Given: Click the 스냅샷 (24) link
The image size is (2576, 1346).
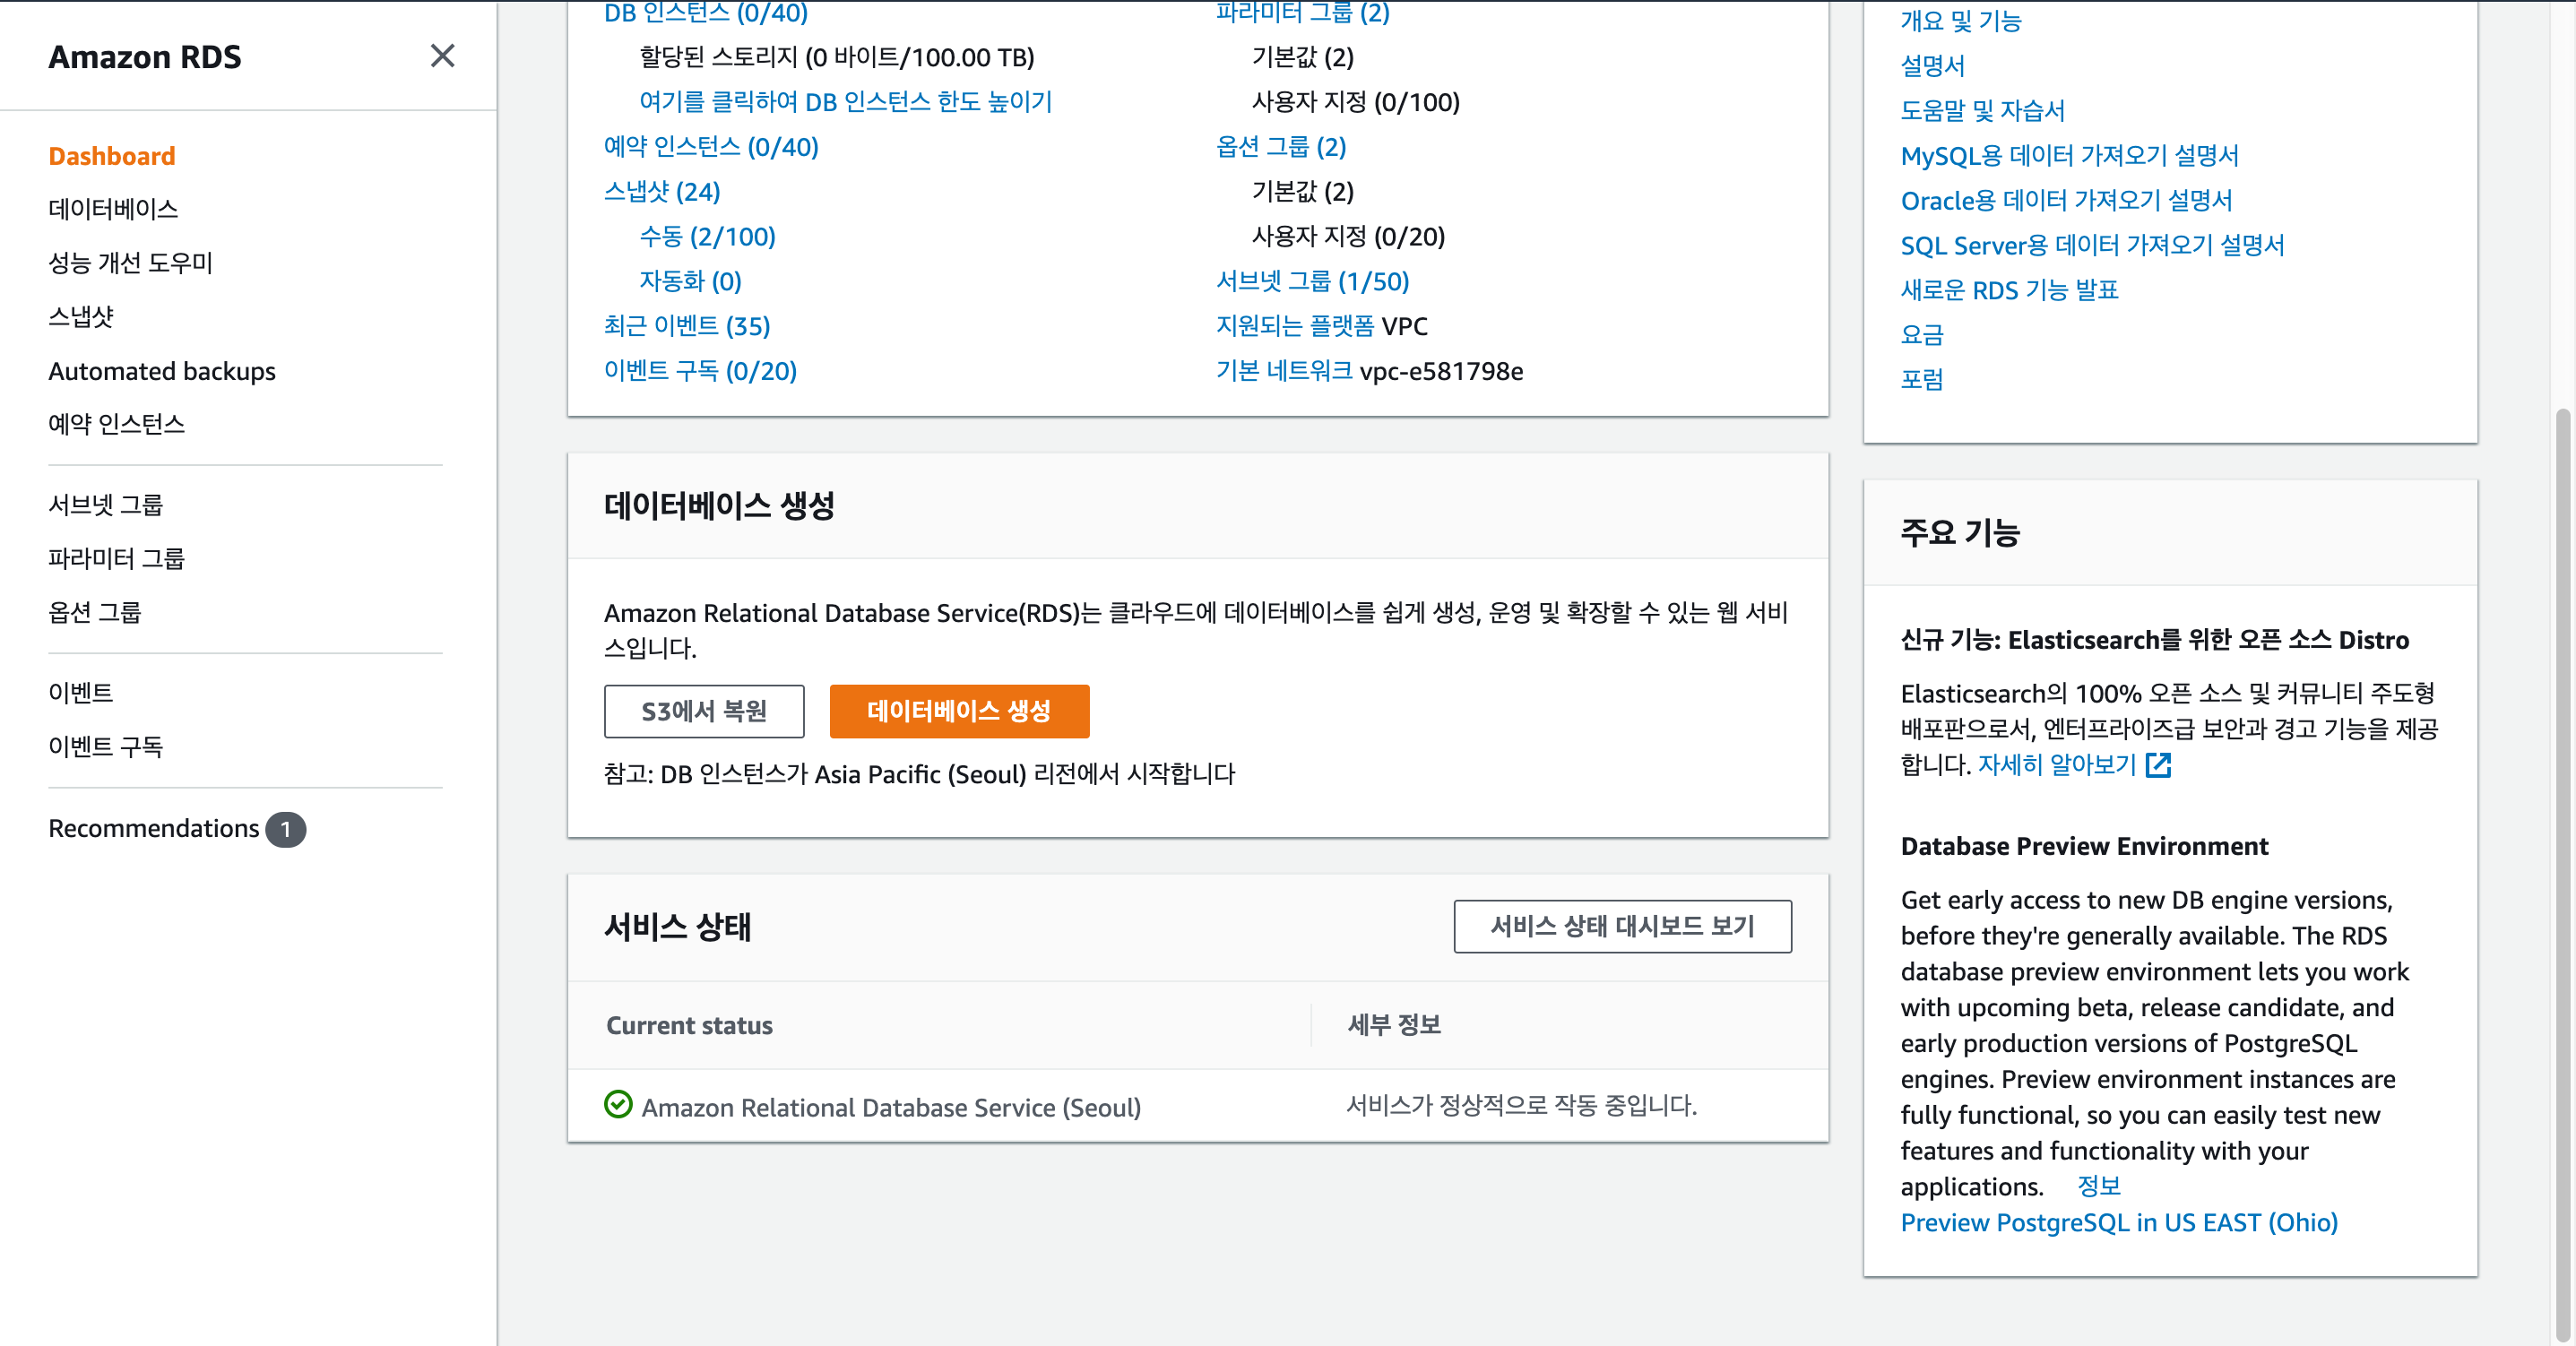Looking at the screenshot, I should pos(661,191).
